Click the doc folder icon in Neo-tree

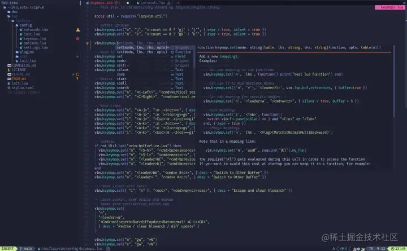coord(9,12)
